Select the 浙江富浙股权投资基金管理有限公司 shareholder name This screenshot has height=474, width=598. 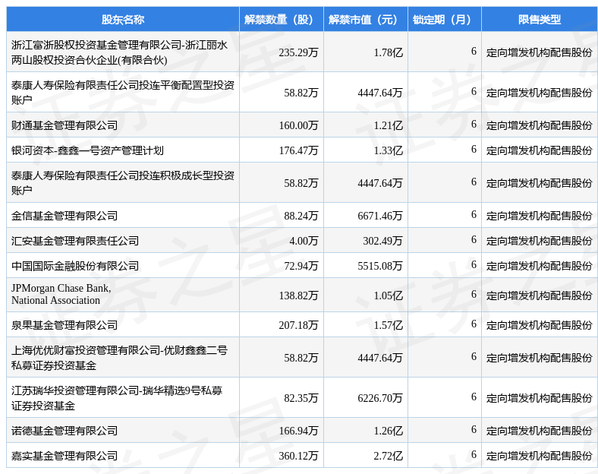[x=119, y=52]
